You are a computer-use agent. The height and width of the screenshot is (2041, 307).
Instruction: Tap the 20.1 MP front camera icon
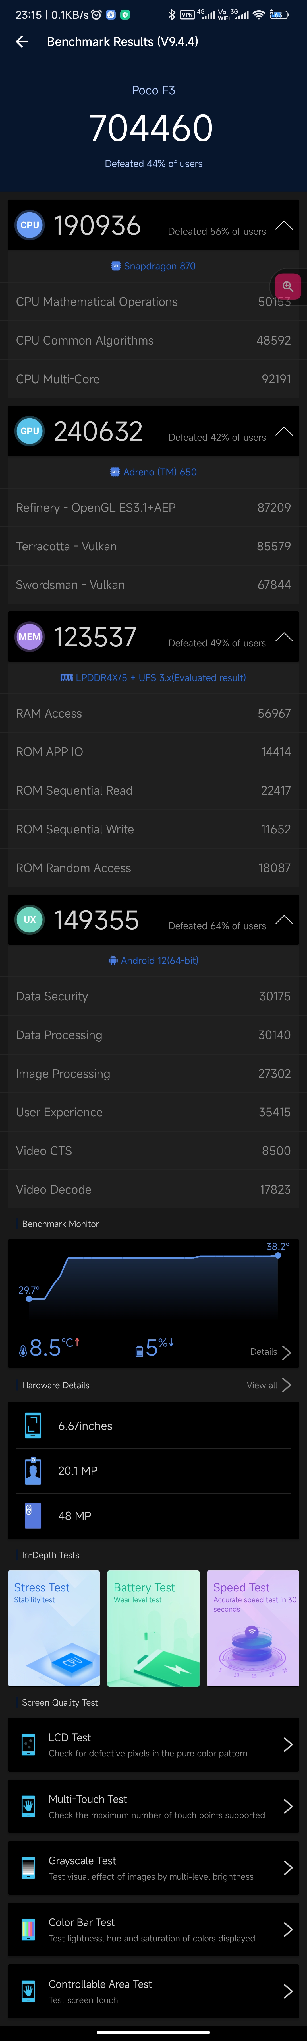point(32,1470)
